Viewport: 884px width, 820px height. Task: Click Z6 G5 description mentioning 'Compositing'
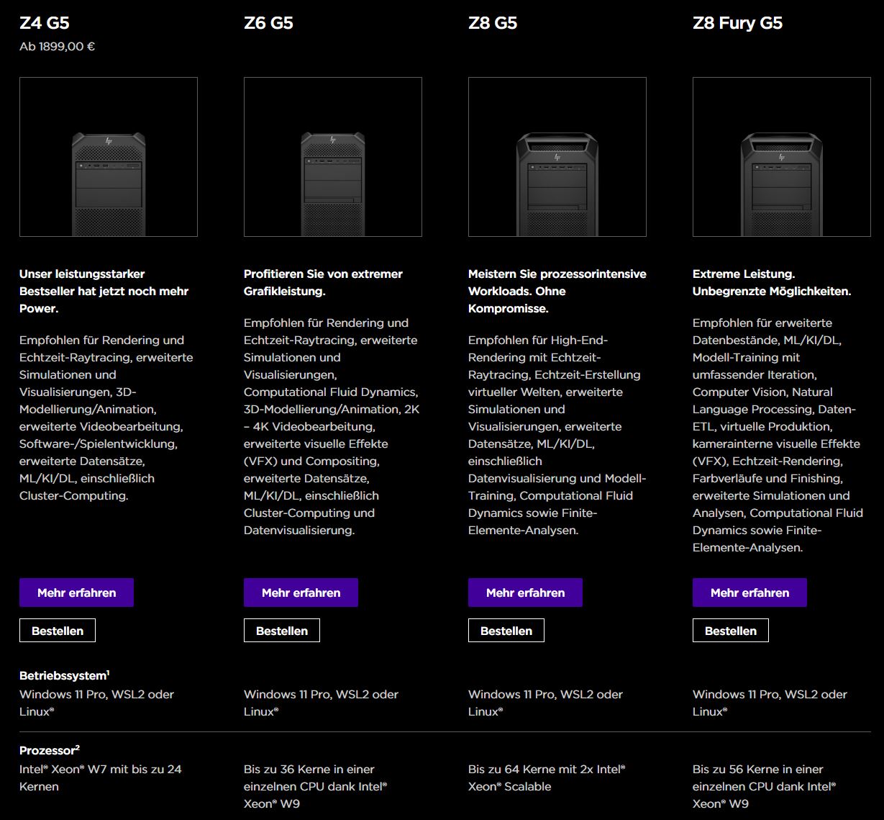[x=332, y=426]
